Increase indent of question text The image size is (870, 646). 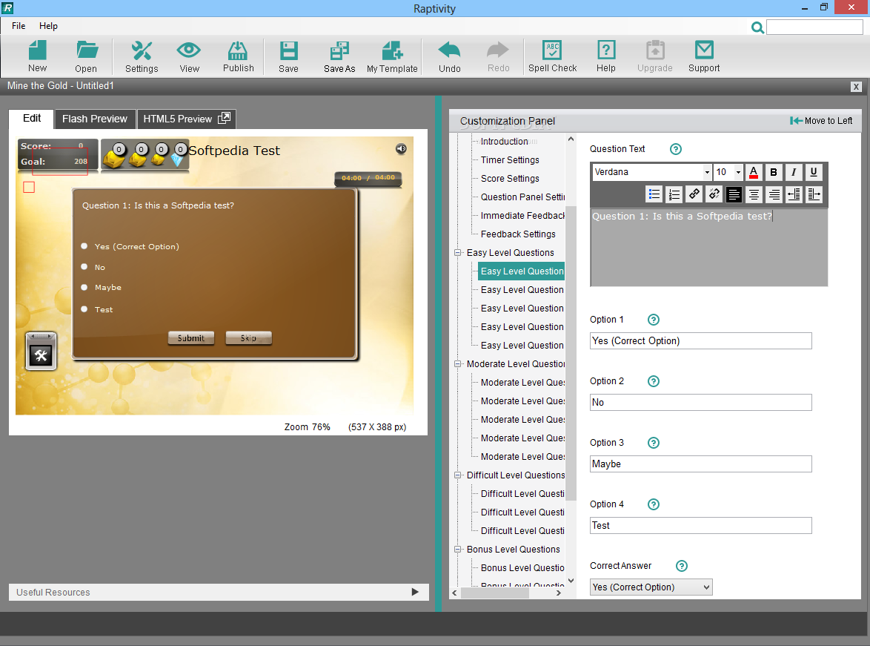(814, 194)
